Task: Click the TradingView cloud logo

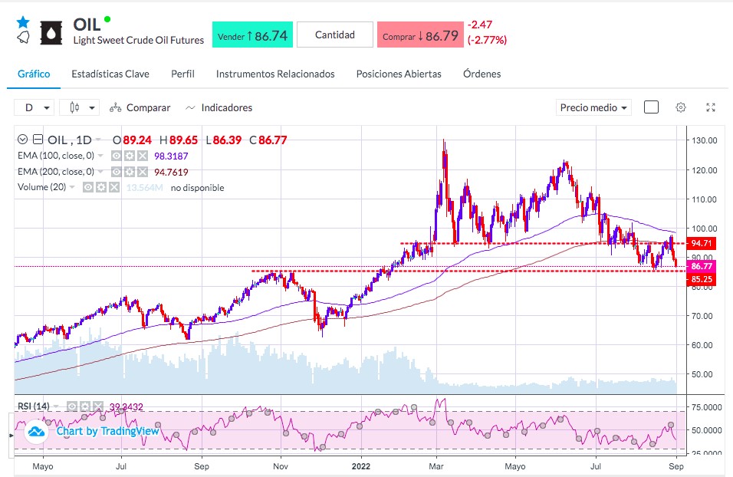Action: point(37,432)
